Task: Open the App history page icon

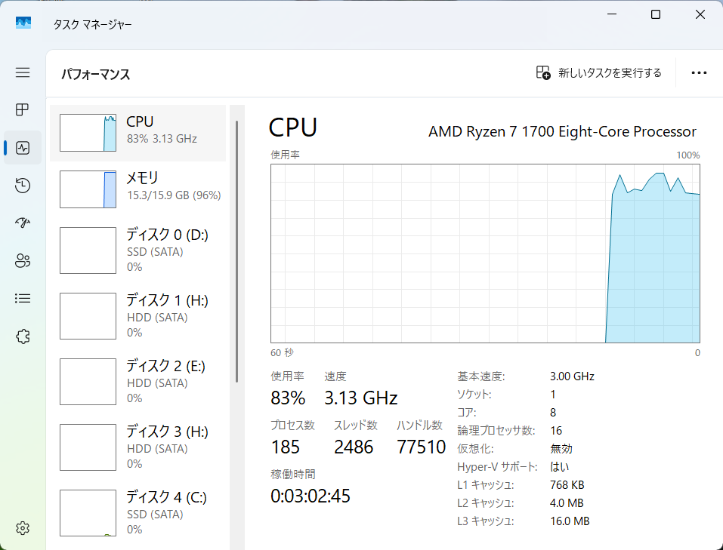Action: tap(23, 186)
